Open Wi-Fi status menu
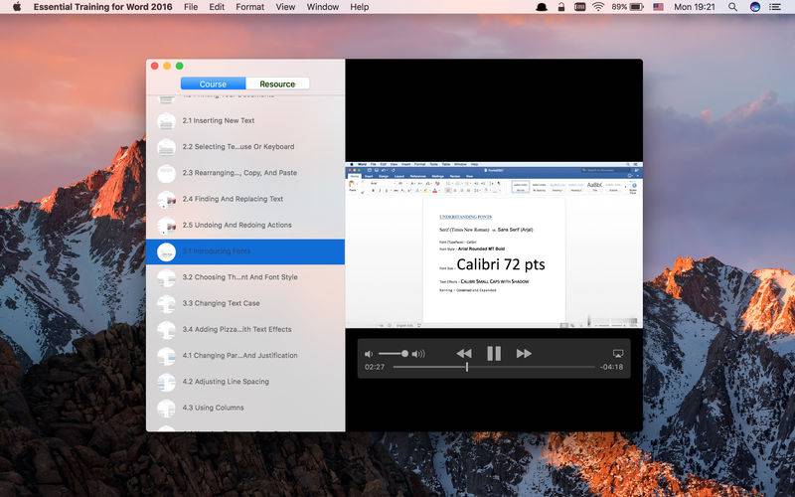 pos(598,7)
